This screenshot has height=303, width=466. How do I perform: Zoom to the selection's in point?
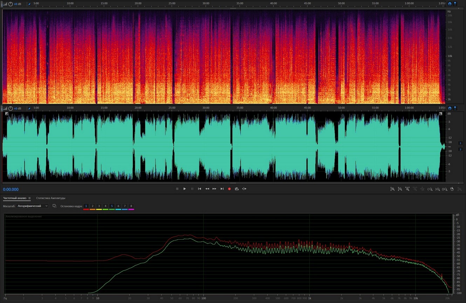(x=430, y=189)
